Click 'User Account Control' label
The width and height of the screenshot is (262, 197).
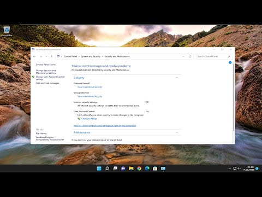[x=84, y=112]
